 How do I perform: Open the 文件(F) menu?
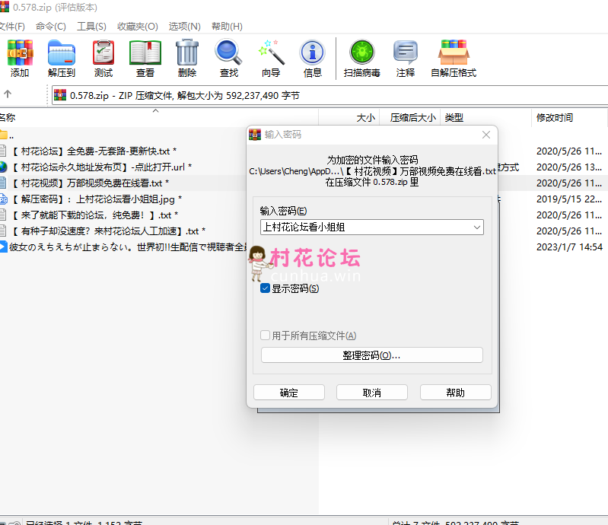(12, 27)
